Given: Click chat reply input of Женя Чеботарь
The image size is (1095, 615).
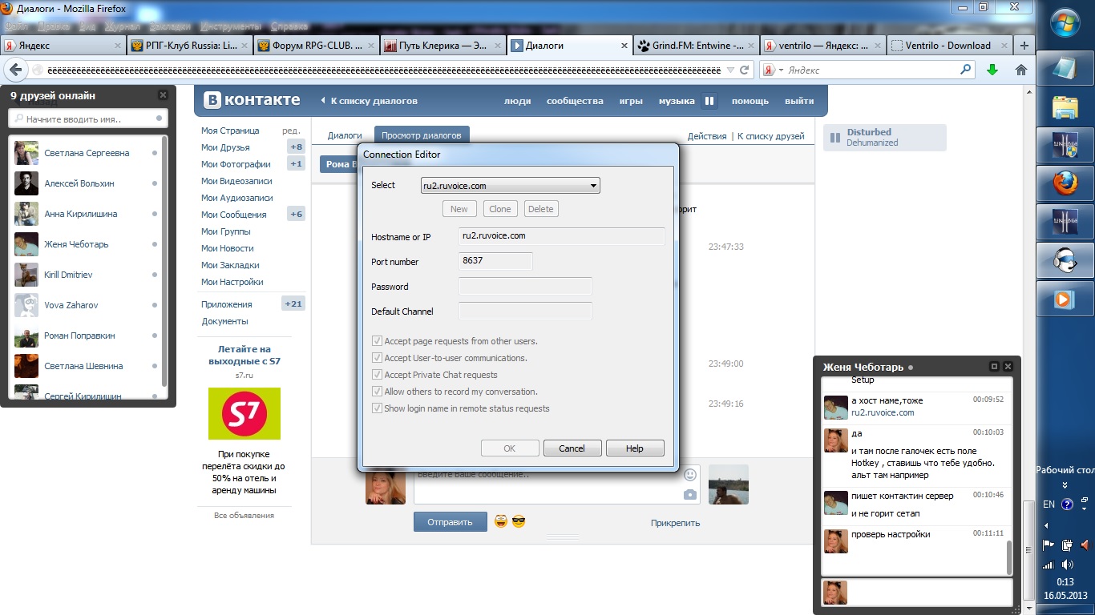Looking at the screenshot, I should click(930, 592).
